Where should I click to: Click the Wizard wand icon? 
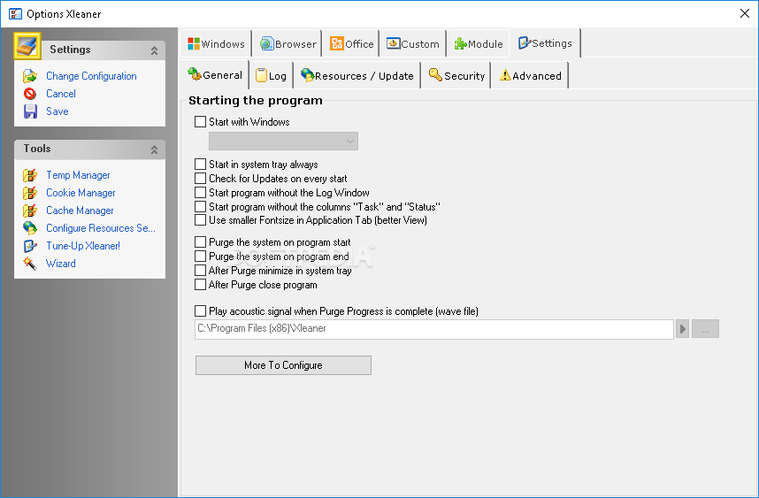coord(30,264)
